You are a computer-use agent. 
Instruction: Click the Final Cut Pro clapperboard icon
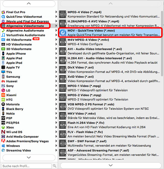click(x=3, y=12)
